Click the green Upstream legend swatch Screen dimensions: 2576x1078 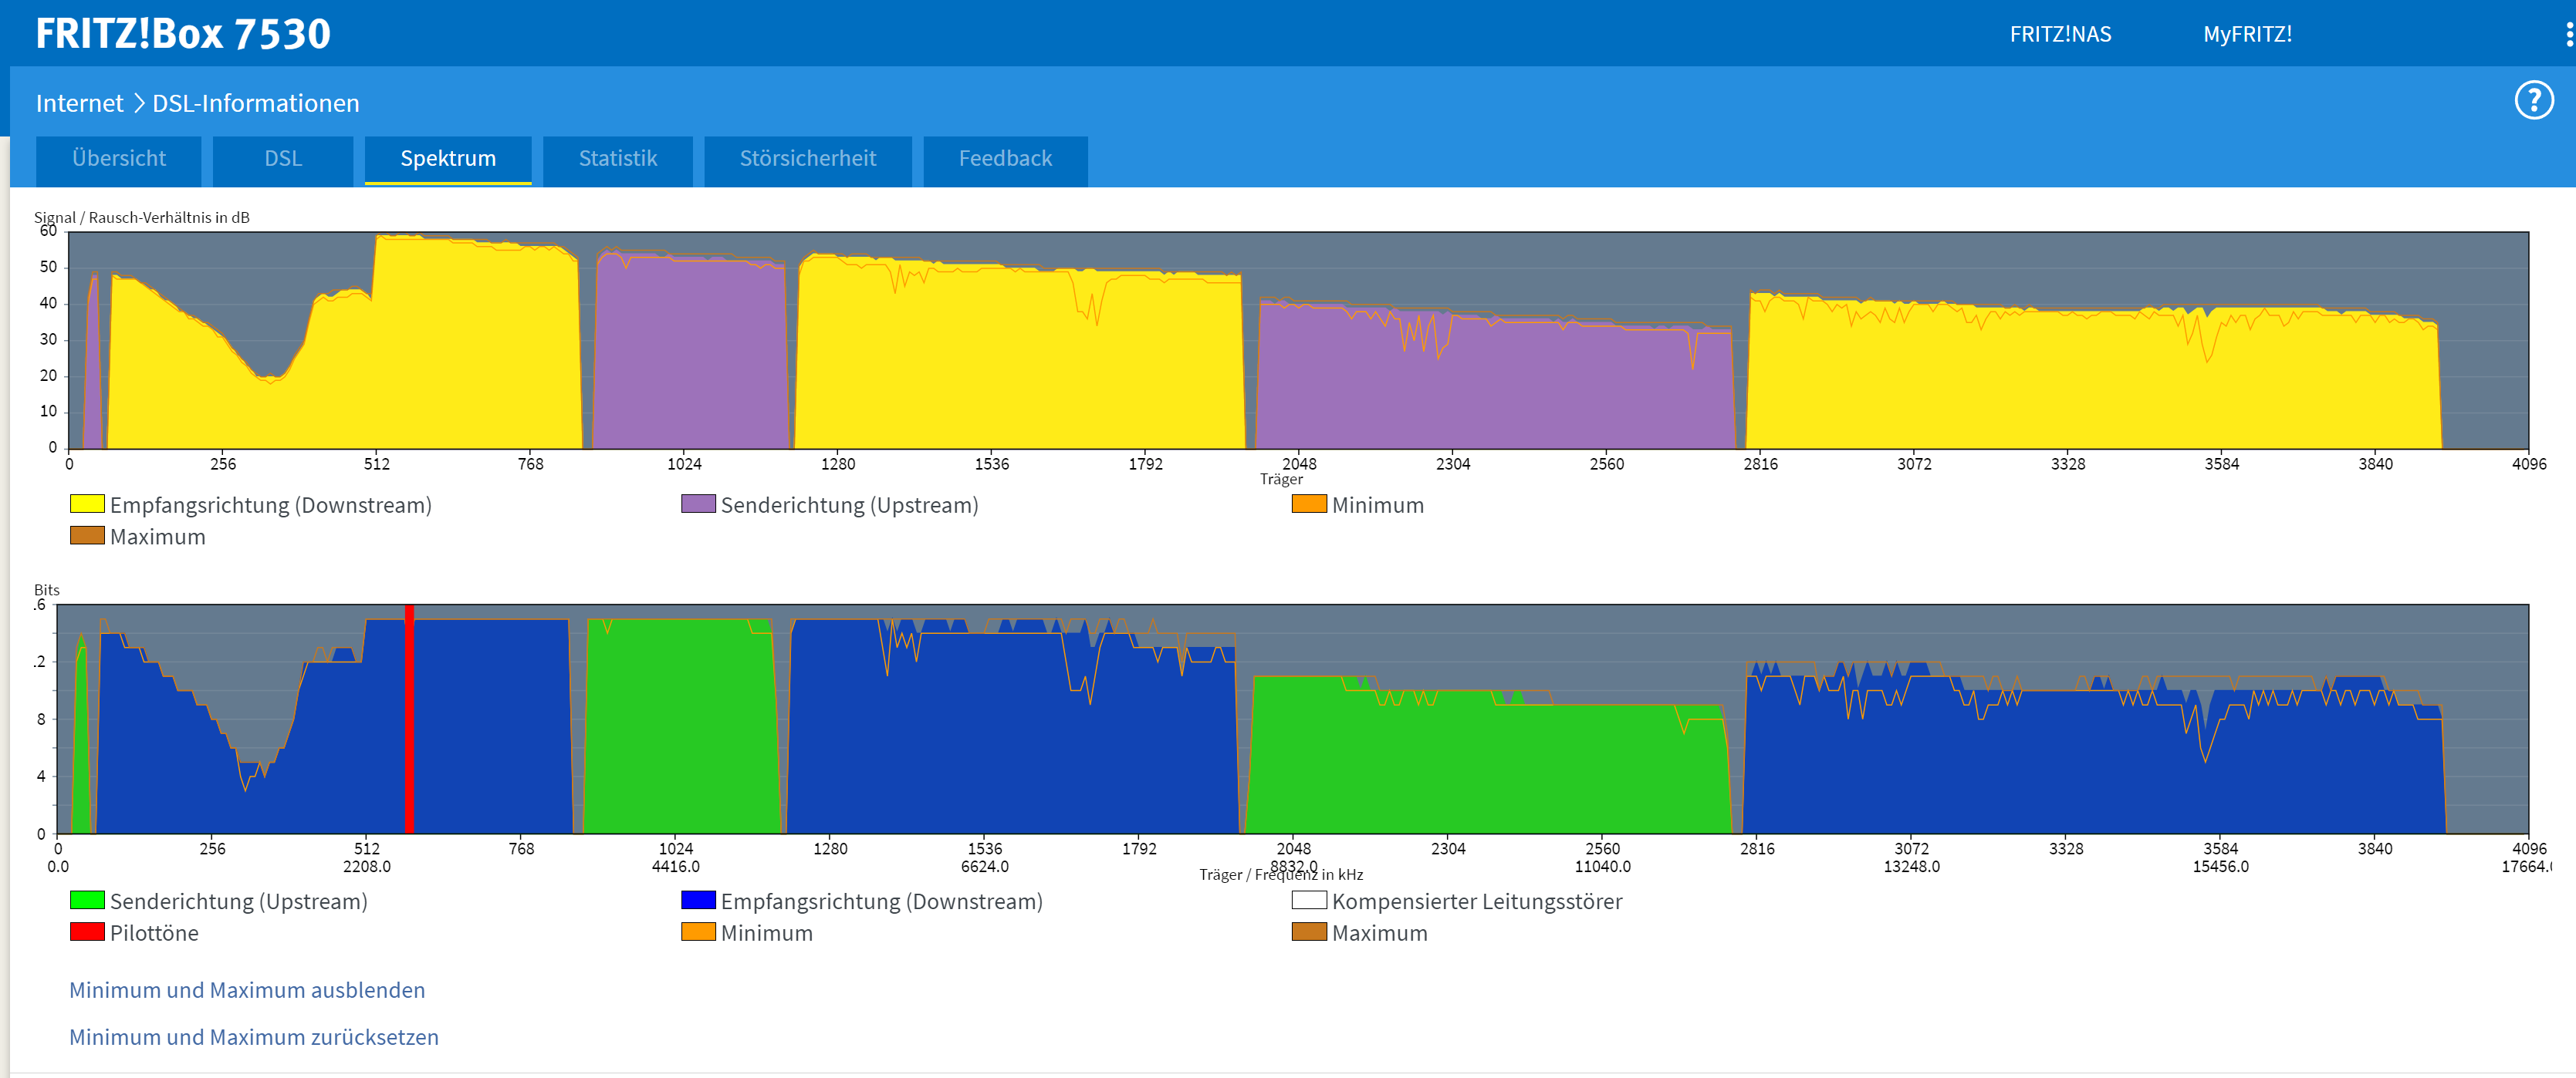[x=87, y=900]
